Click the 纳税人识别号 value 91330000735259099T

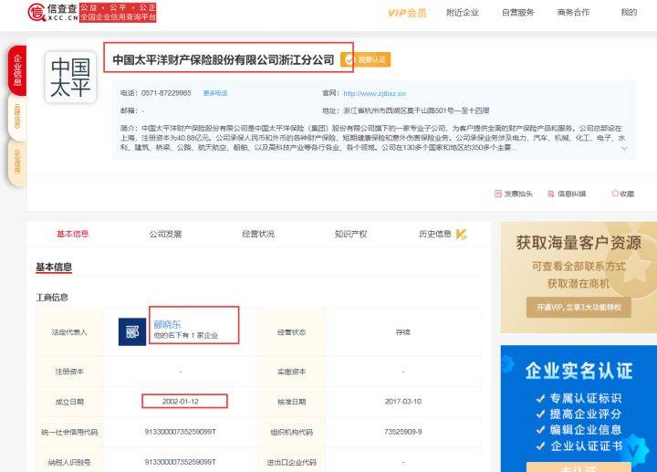(181, 462)
